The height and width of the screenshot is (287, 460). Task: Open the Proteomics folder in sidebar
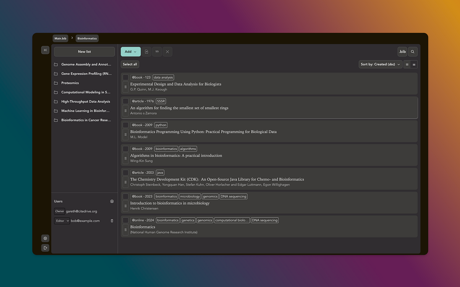[70, 83]
